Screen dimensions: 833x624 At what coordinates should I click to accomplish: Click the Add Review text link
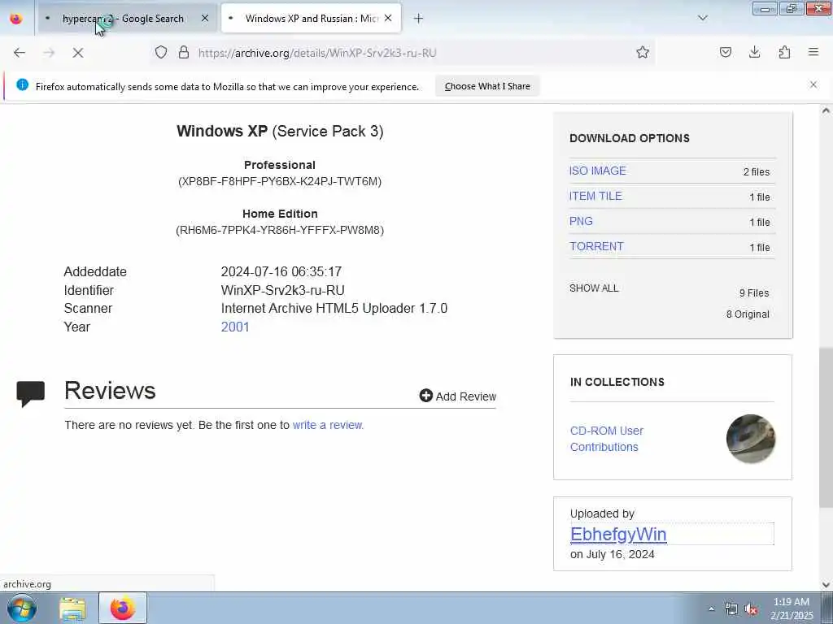pyautogui.click(x=466, y=396)
